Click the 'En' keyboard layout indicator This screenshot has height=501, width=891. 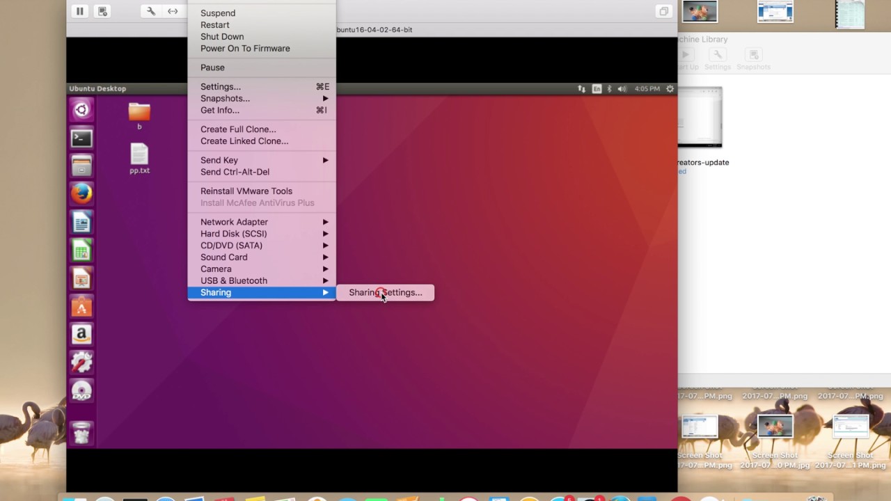coord(597,89)
